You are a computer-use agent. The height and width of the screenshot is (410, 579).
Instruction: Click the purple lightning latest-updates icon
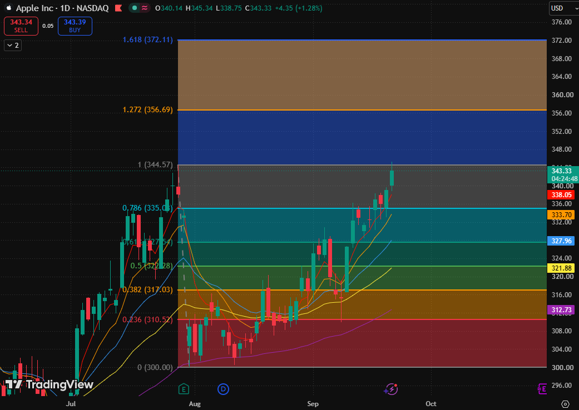(x=390, y=389)
